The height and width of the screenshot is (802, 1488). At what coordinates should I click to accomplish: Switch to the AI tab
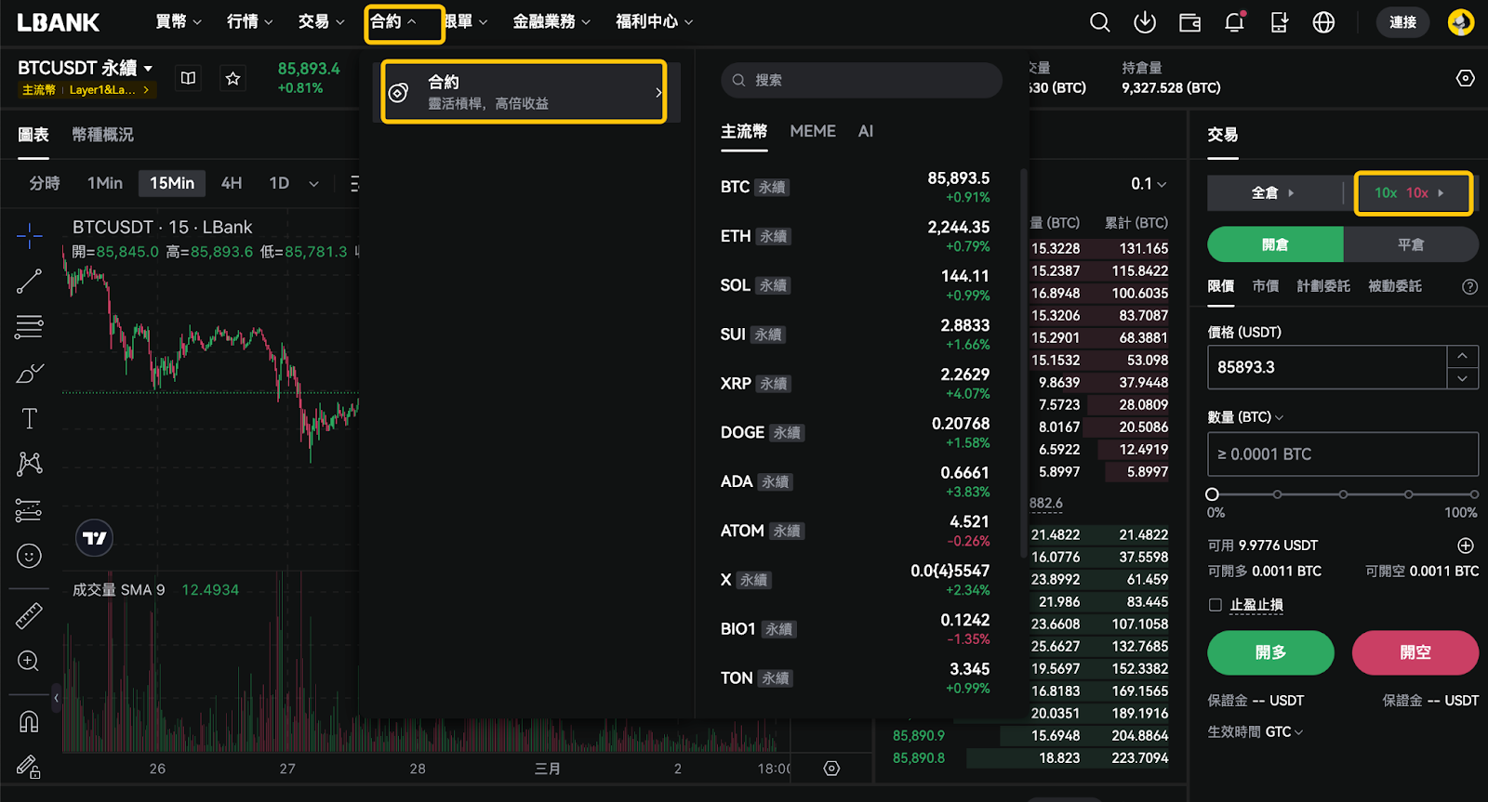point(866,132)
